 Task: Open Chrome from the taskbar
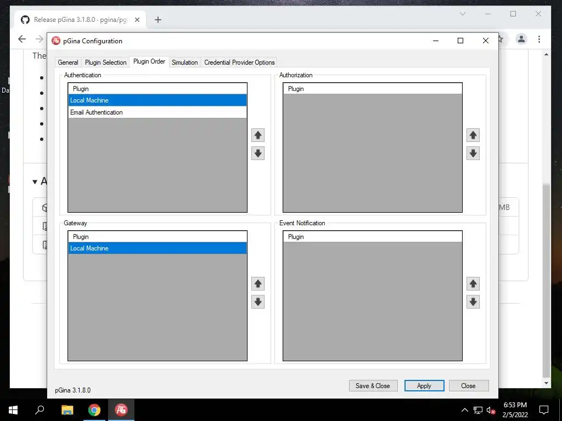(94, 409)
